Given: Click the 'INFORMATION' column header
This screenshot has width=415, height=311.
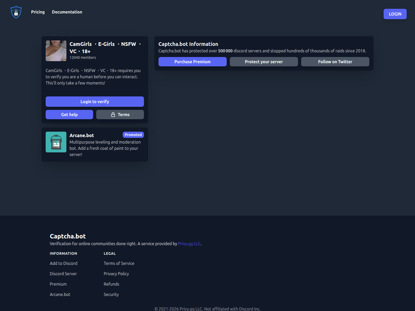Looking at the screenshot, I should [x=63, y=253].
